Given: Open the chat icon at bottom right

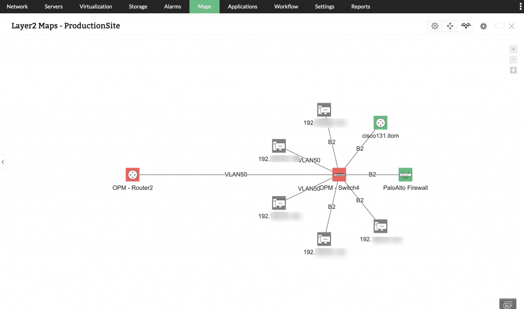Looking at the screenshot, I should coord(508,304).
